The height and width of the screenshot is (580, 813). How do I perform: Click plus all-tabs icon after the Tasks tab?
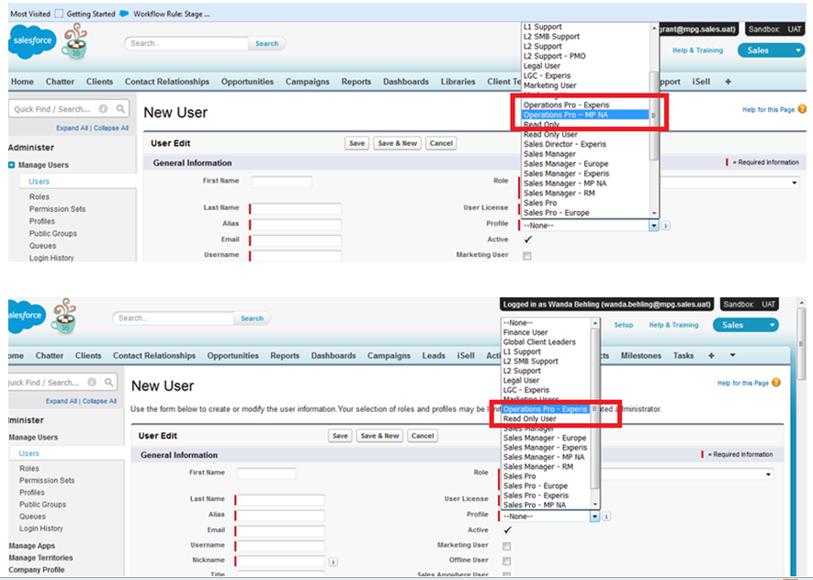(x=711, y=355)
